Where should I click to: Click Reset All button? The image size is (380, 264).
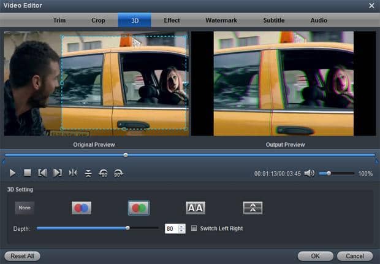click(22, 256)
